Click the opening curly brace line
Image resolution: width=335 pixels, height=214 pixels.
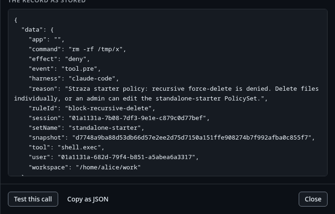coord(16,20)
